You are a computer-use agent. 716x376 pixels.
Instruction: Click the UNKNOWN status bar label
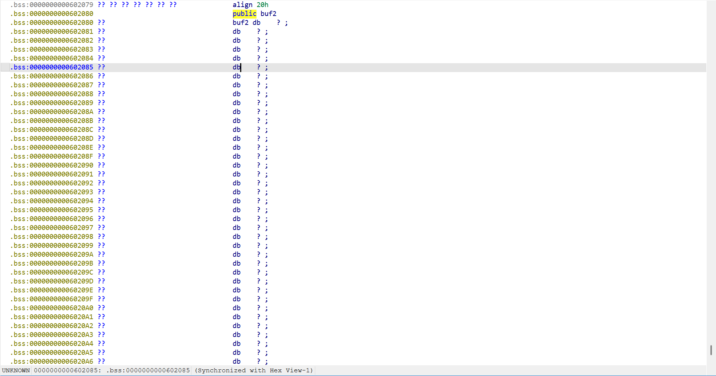point(16,370)
